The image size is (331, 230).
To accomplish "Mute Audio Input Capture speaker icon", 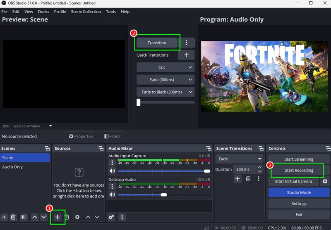I will click(x=112, y=171).
